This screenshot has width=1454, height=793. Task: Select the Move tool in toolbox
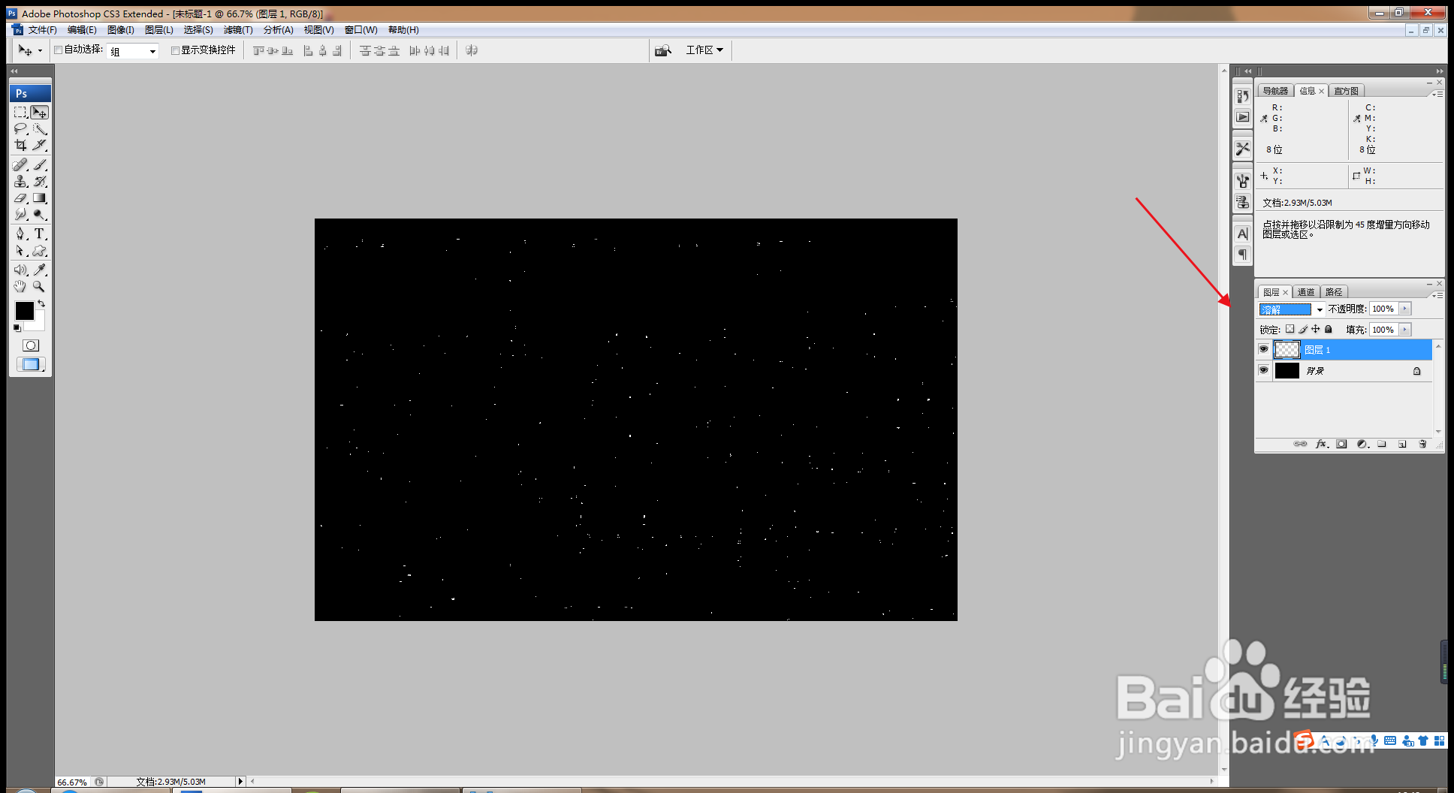[40, 113]
